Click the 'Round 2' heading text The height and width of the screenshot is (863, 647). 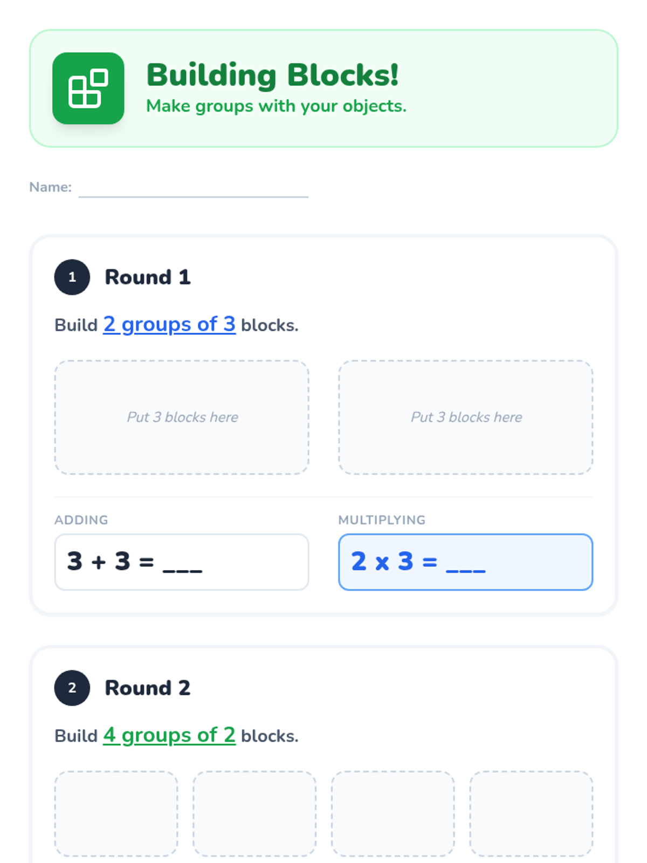tap(147, 688)
